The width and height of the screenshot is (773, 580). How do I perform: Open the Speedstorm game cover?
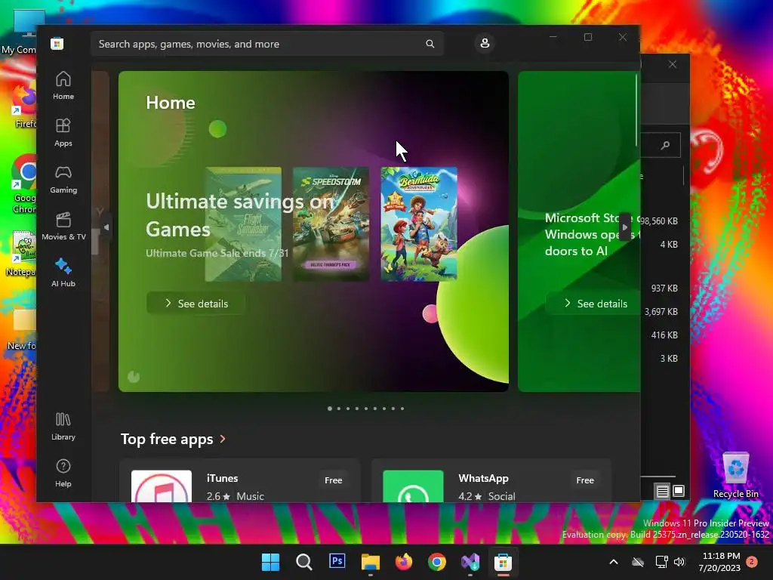[x=331, y=224]
